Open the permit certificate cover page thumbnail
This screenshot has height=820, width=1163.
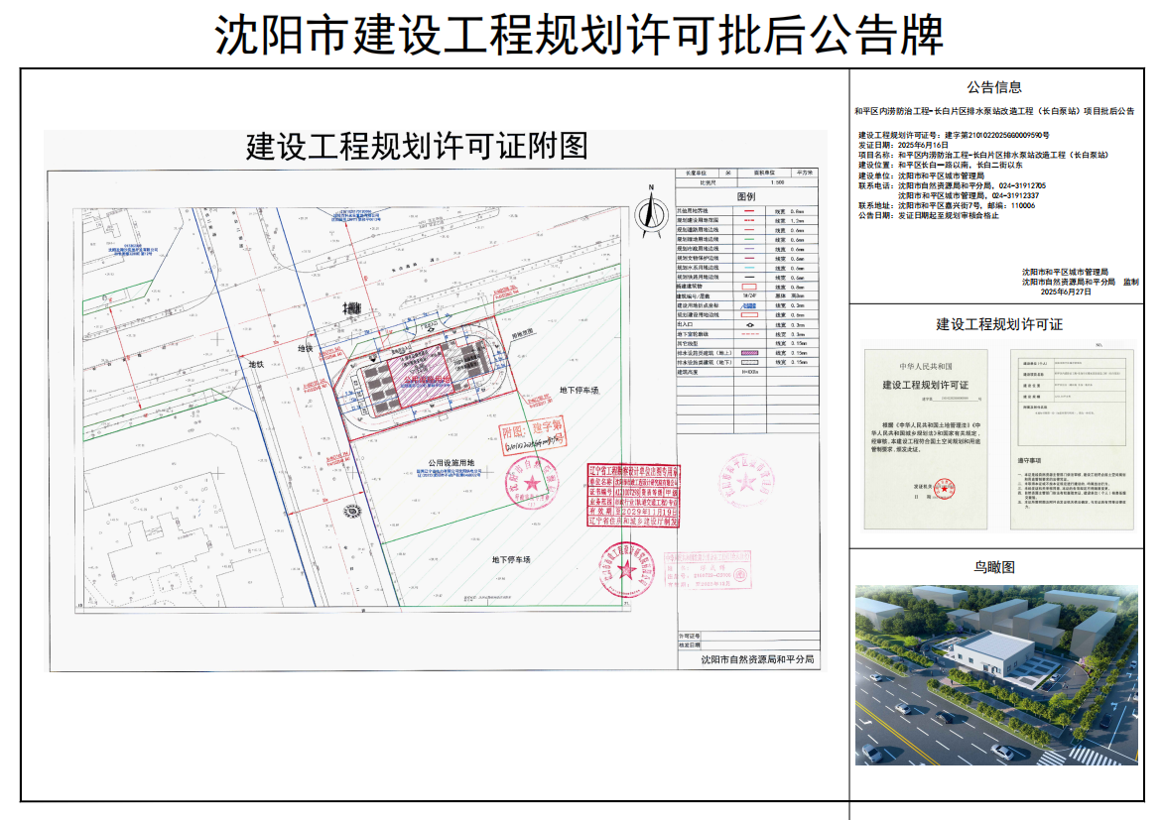(x=925, y=438)
